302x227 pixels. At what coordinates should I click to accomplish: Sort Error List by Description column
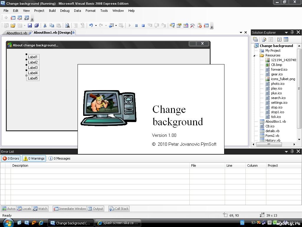(x=100, y=166)
